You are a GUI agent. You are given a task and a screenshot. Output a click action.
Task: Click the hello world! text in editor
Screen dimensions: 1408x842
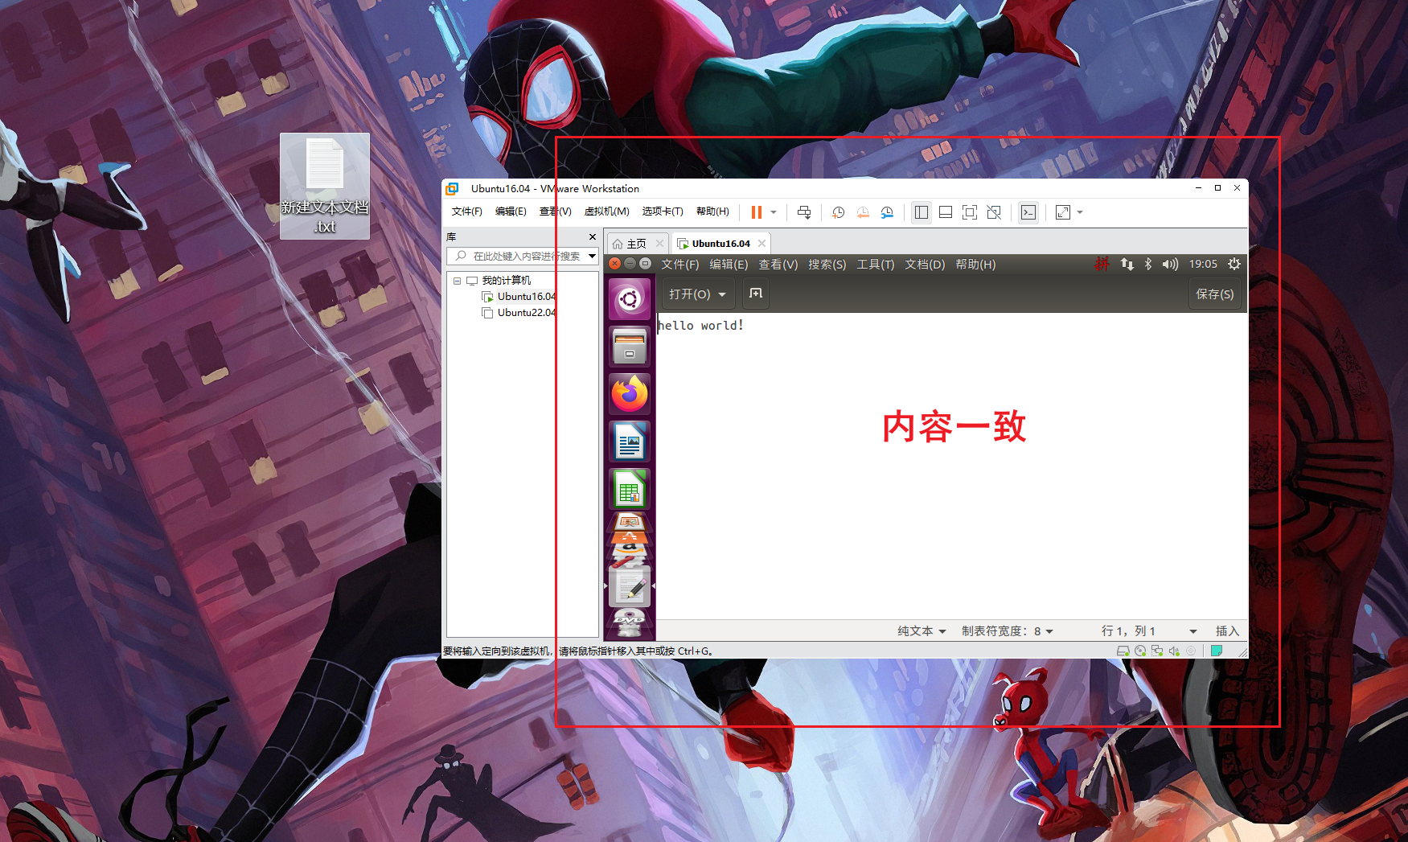click(701, 326)
